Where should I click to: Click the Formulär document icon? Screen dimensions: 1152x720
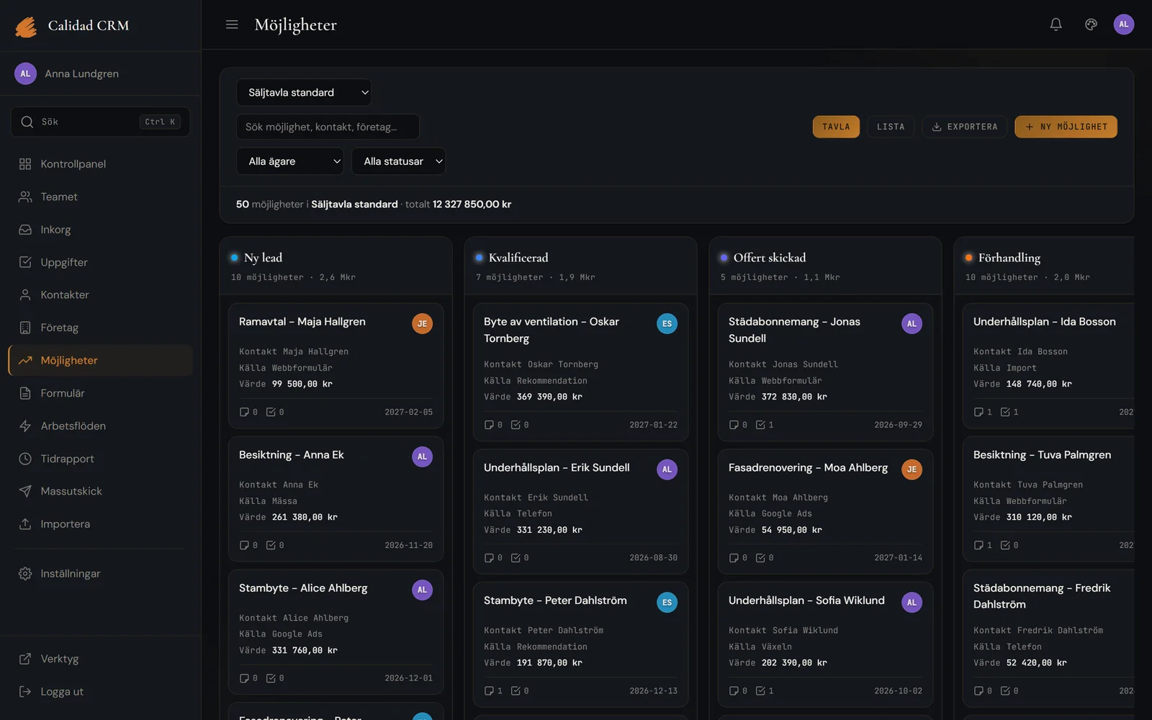[25, 393]
